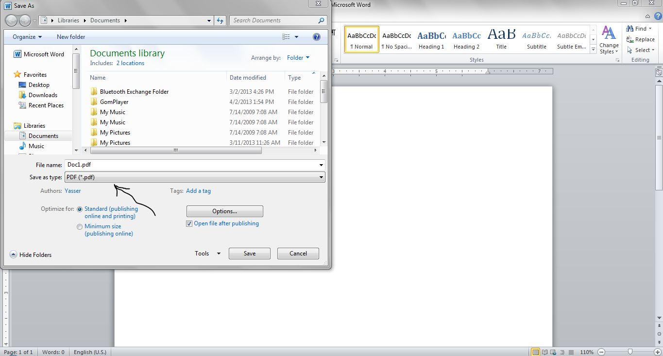663x356 pixels.
Task: Toggle Open file after publishing checkbox
Action: point(189,224)
